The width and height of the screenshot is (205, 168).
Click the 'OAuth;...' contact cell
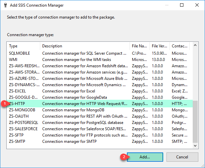click(179, 116)
